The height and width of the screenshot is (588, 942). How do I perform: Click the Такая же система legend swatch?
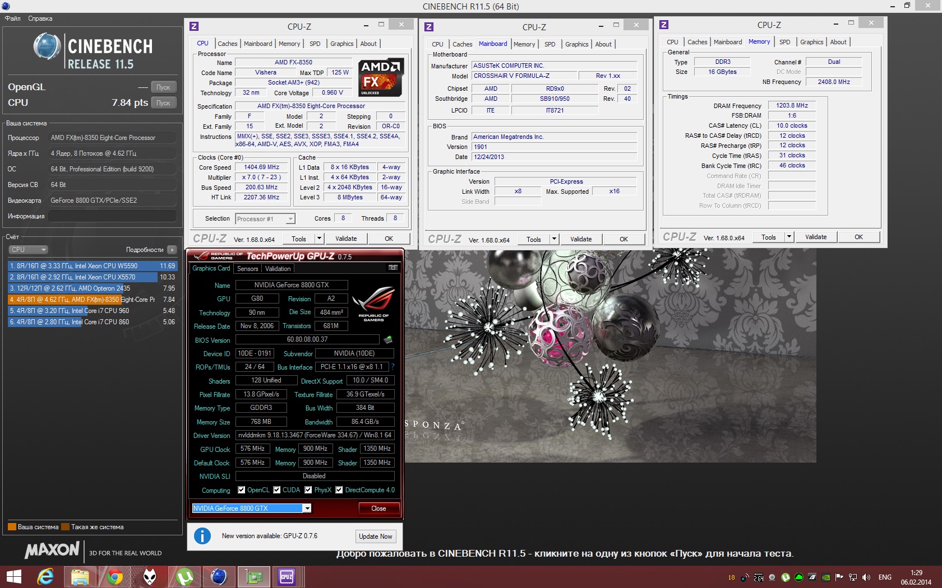(65, 527)
